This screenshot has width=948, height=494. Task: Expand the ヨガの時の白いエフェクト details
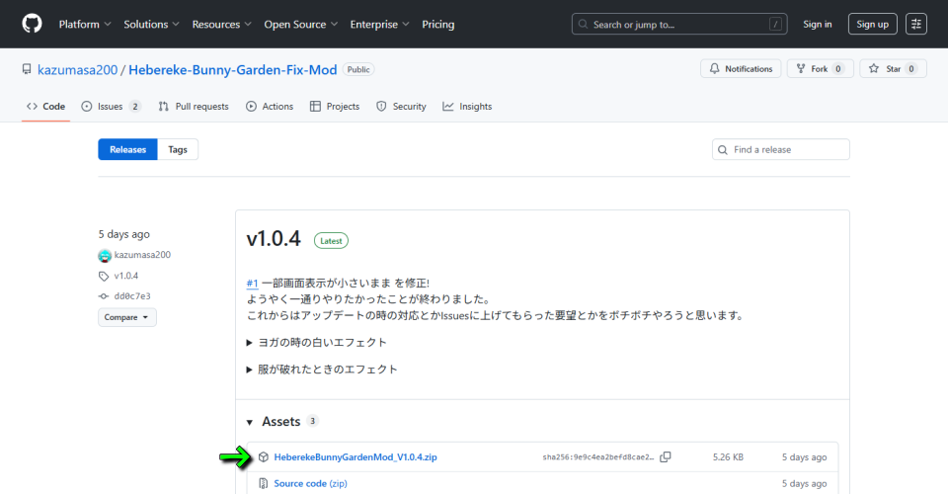[x=316, y=342]
